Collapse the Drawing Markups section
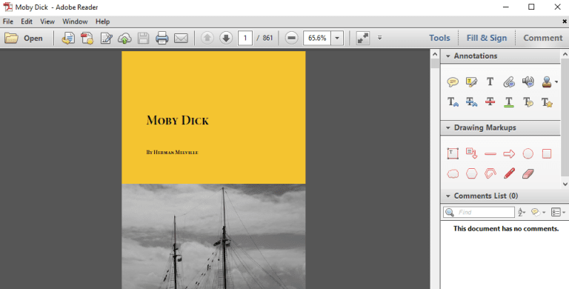Viewport: 569px width, 289px height. [x=447, y=127]
